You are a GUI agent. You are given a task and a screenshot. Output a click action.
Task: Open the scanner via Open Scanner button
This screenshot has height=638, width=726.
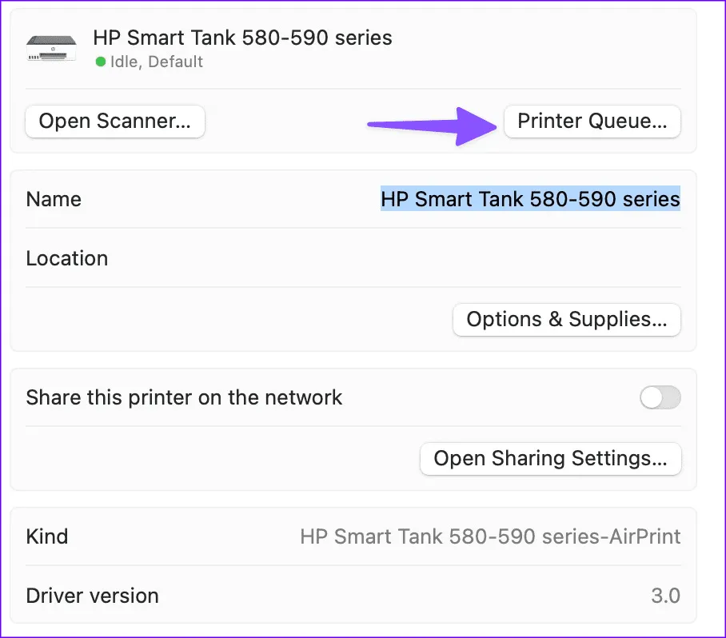coord(115,122)
